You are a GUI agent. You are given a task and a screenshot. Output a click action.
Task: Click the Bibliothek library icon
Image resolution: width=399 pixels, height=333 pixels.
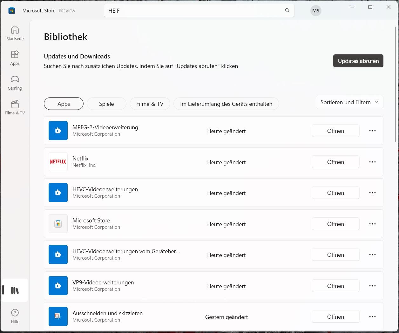(15, 290)
